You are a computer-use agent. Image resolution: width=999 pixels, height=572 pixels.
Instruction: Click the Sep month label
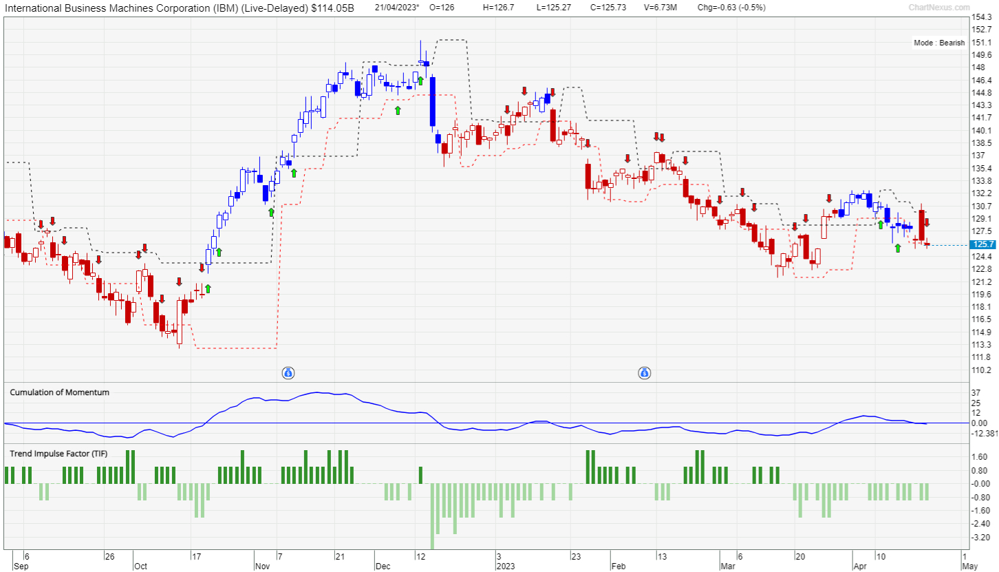point(21,566)
